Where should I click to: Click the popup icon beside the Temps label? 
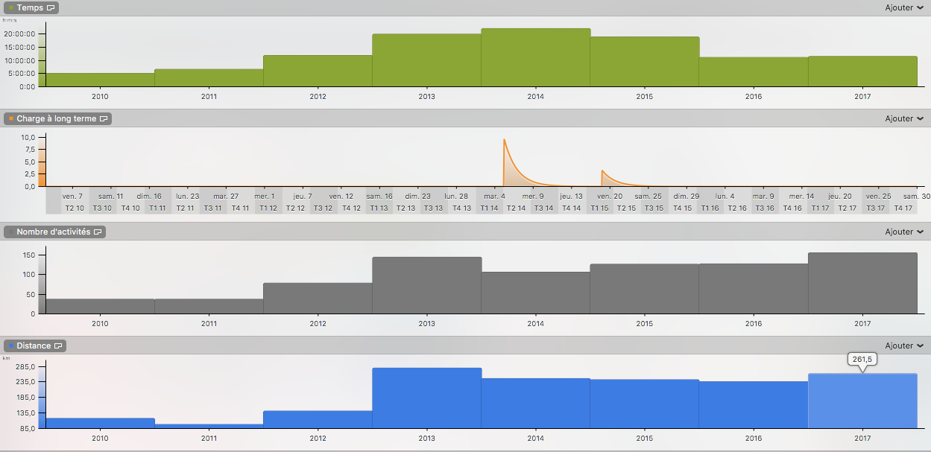tap(51, 8)
